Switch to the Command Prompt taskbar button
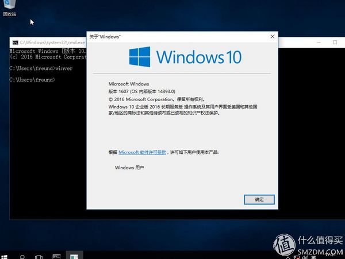 pos(56,256)
